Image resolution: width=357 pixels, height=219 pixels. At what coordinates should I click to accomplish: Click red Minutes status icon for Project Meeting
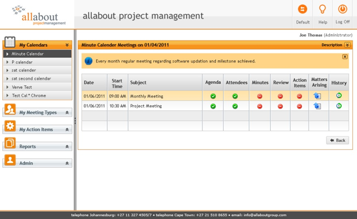coord(259,106)
